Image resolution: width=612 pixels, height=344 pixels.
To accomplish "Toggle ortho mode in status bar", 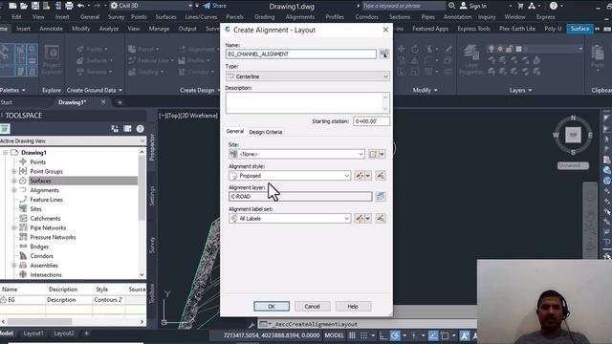I will click(382, 335).
